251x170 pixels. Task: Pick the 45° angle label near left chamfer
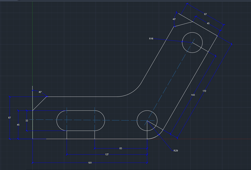(40, 92)
